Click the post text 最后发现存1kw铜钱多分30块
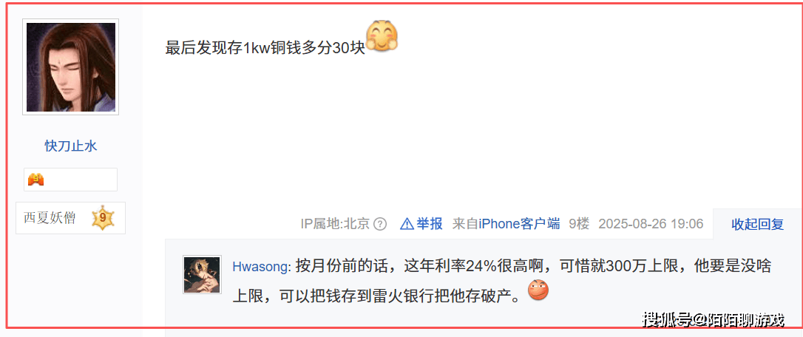Image resolution: width=803 pixels, height=337 pixels. [x=265, y=47]
